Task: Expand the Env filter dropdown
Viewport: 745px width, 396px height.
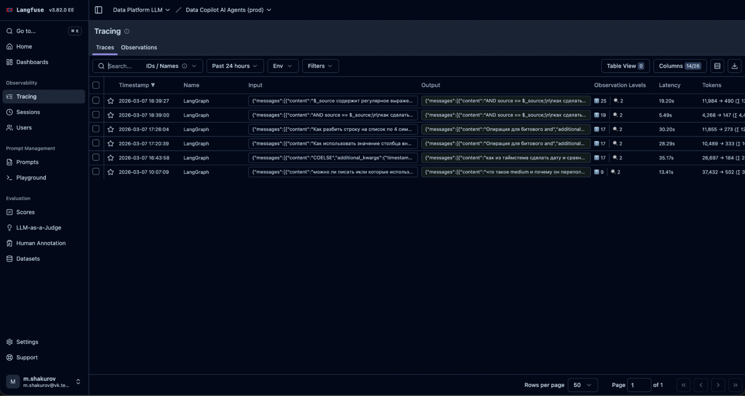Action: coord(283,66)
